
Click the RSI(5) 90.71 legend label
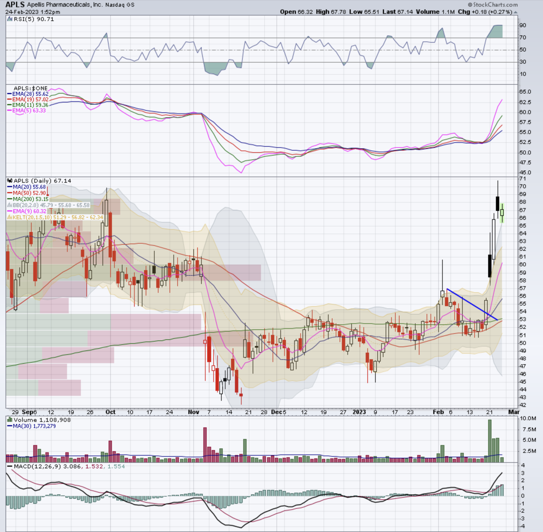(x=34, y=19)
